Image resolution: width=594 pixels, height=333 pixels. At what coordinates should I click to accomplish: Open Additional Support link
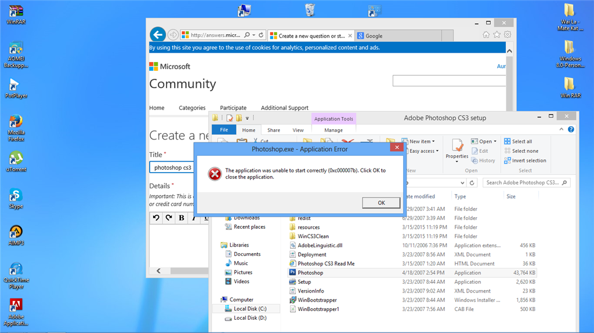tap(284, 108)
